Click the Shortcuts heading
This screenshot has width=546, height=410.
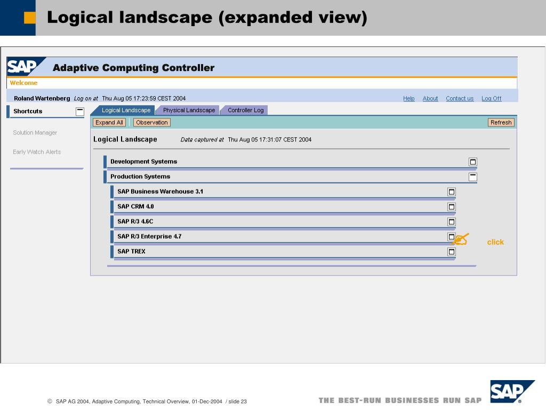coord(28,111)
